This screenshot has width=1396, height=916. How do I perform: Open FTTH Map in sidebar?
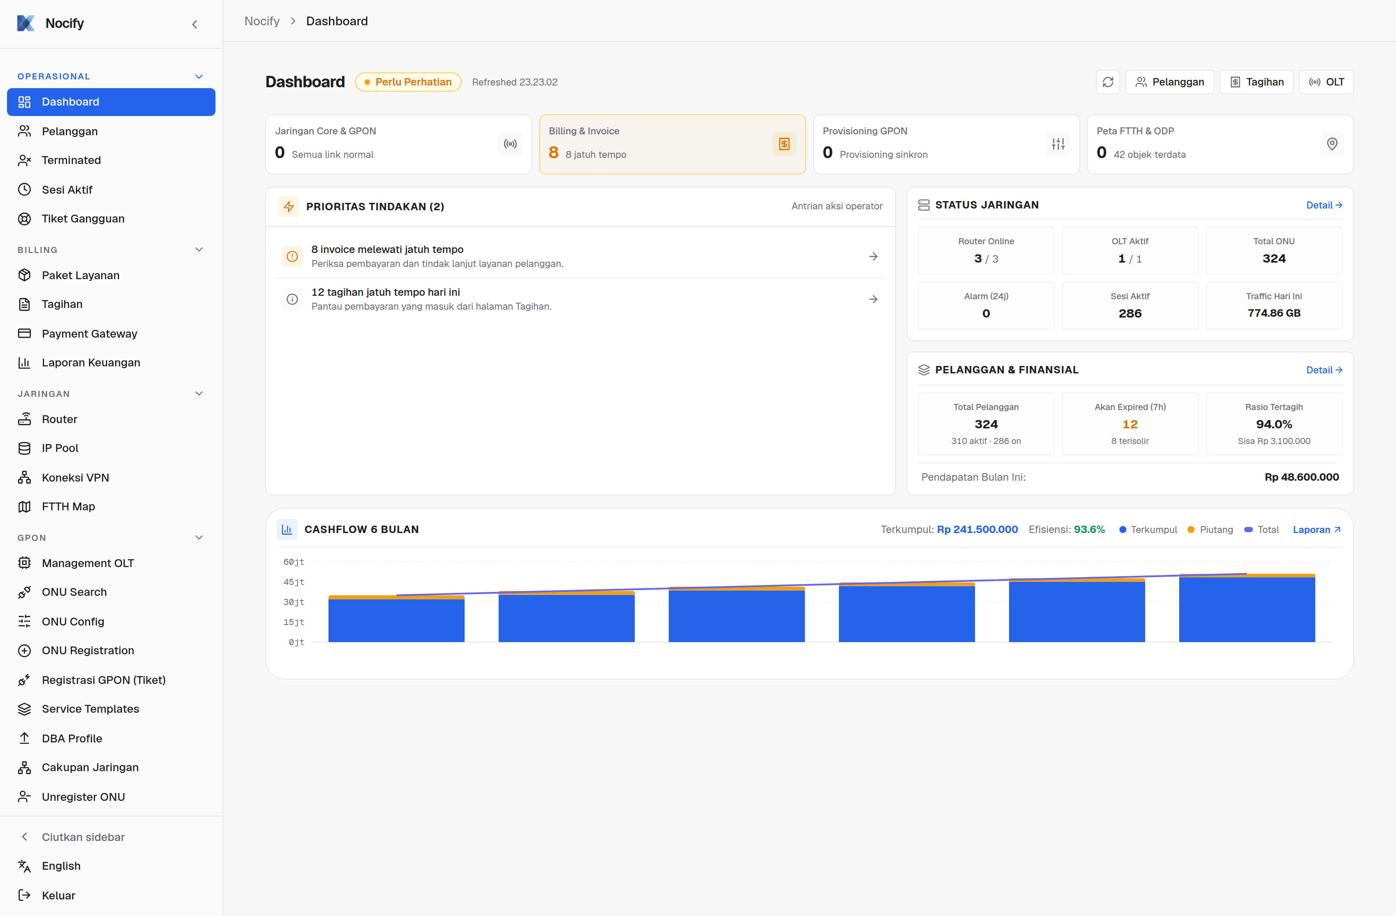point(111,507)
